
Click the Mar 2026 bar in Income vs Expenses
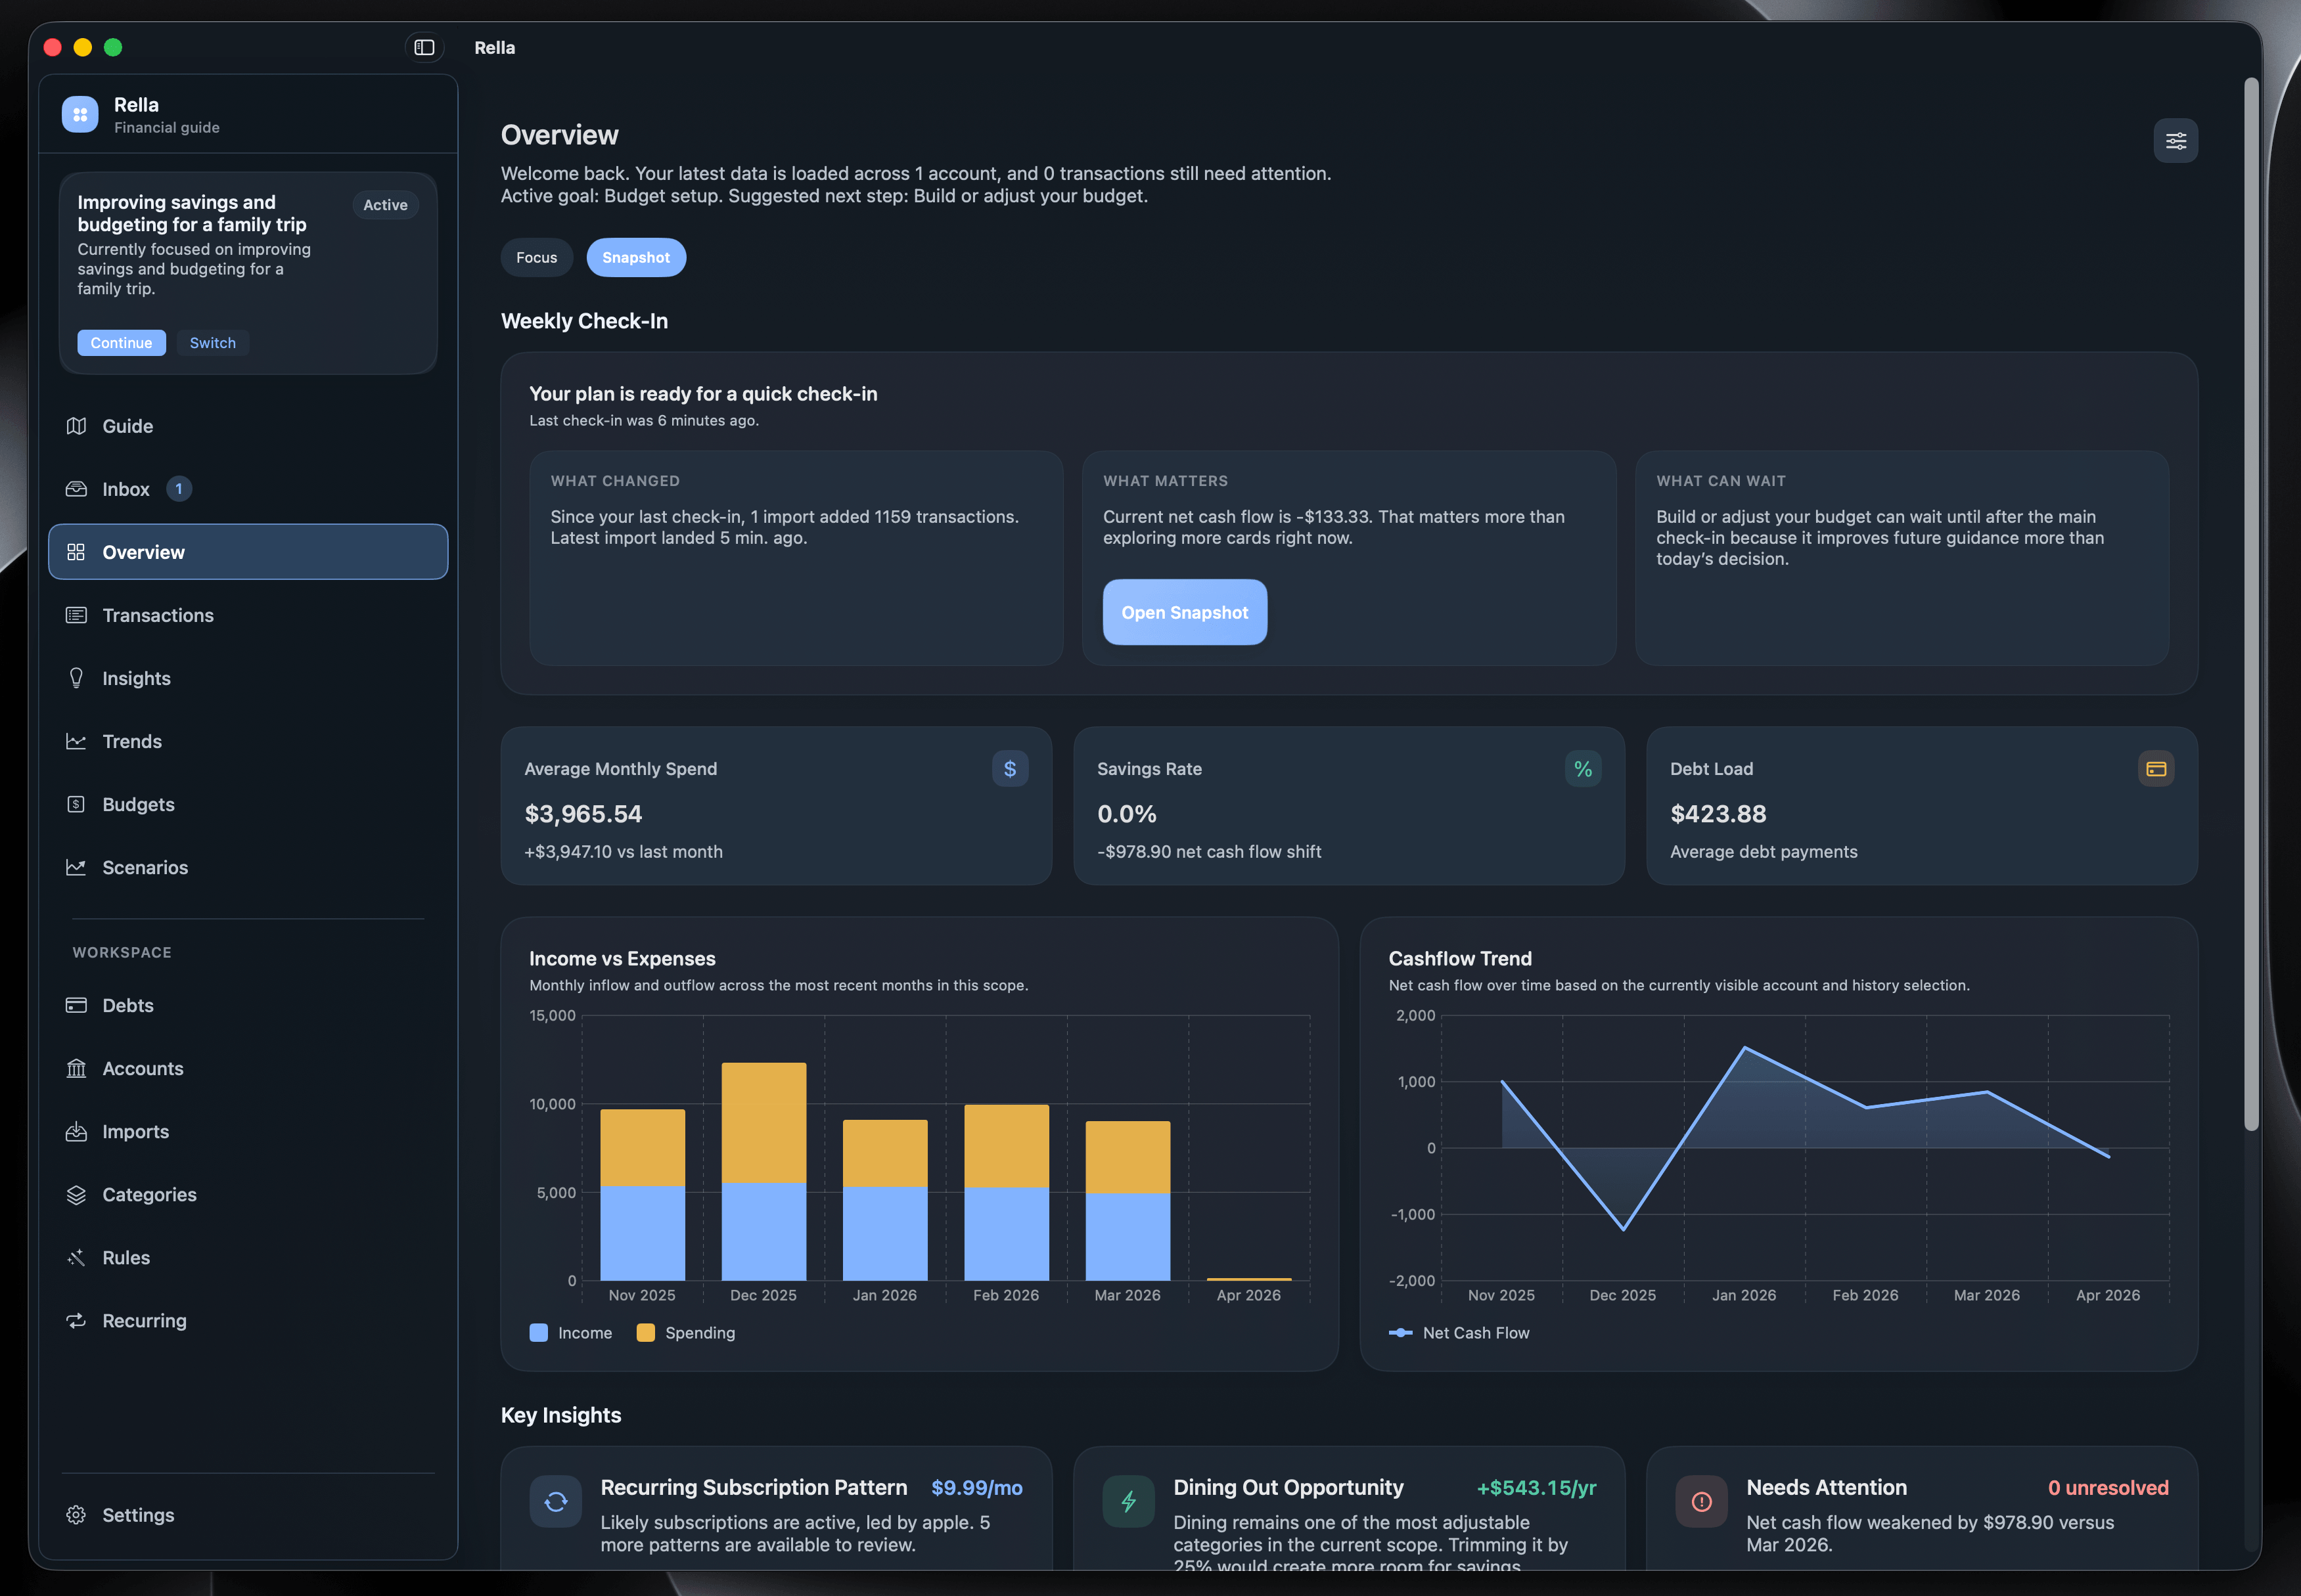(1128, 1200)
